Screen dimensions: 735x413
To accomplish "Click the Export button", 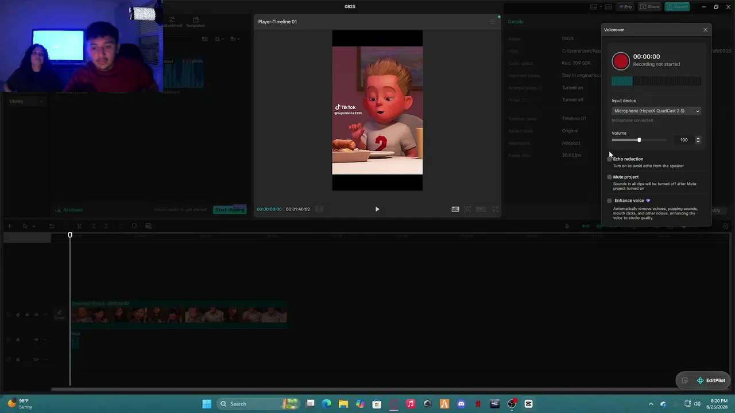I will [x=678, y=7].
